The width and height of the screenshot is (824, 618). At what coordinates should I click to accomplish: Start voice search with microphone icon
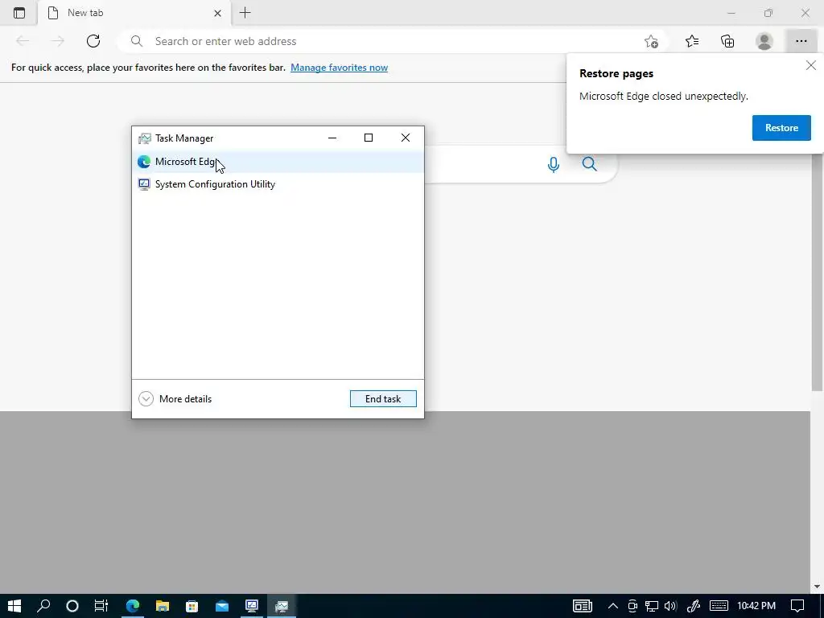click(x=553, y=164)
